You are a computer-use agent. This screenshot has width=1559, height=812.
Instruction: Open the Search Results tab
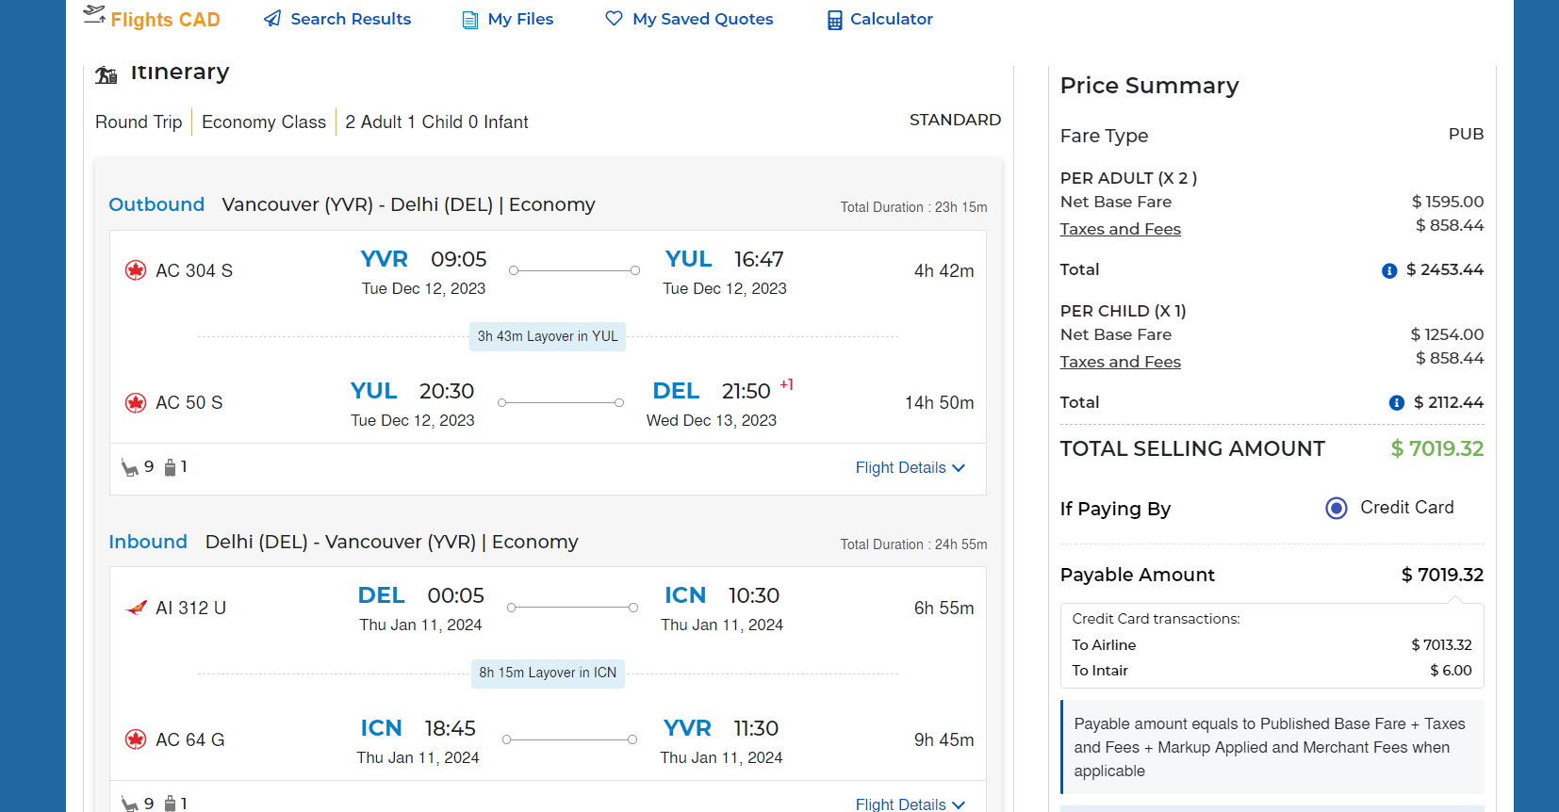351,19
